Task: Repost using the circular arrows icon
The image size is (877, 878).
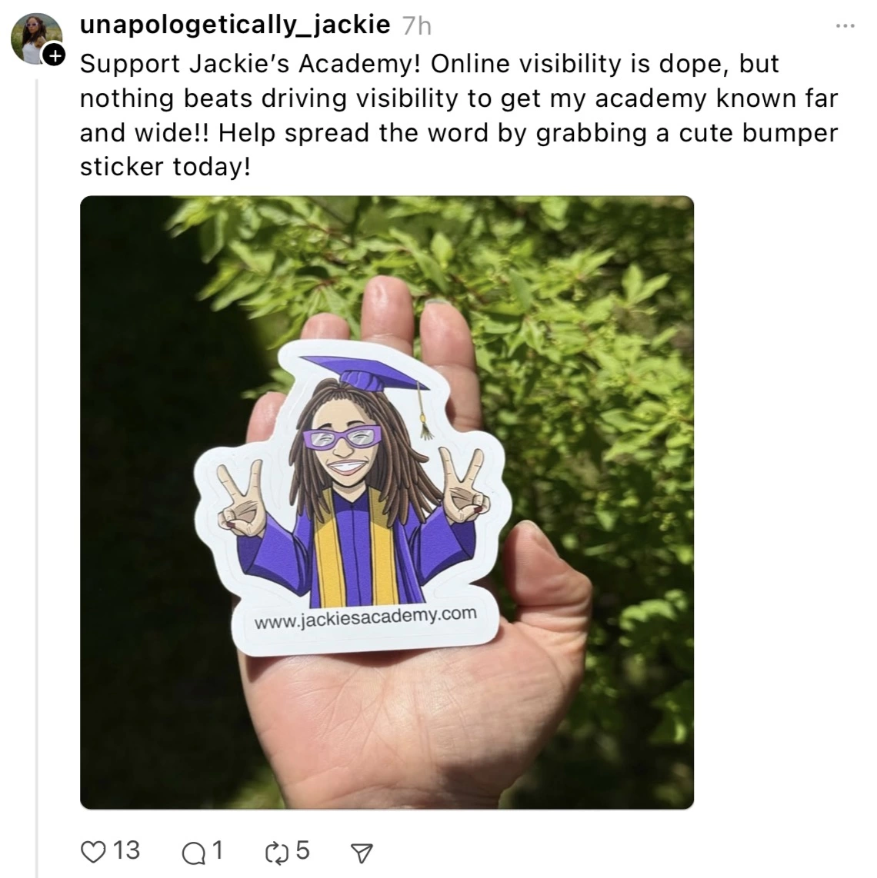Action: (x=276, y=853)
